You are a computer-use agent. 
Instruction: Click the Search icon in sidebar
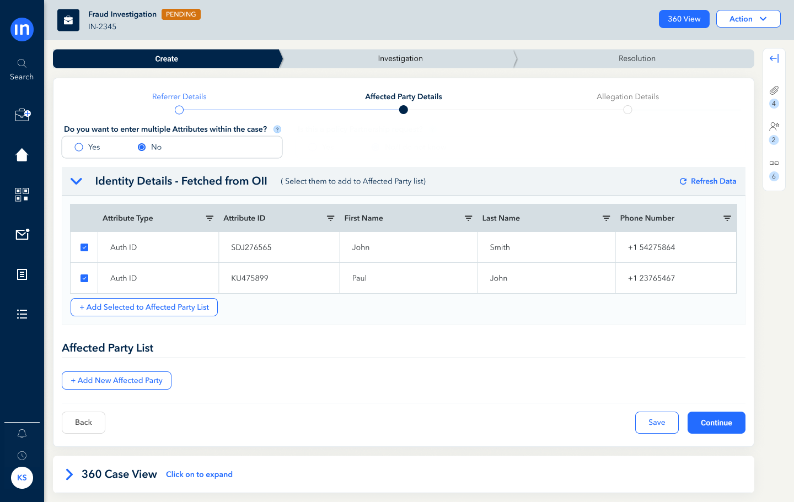pos(22,64)
